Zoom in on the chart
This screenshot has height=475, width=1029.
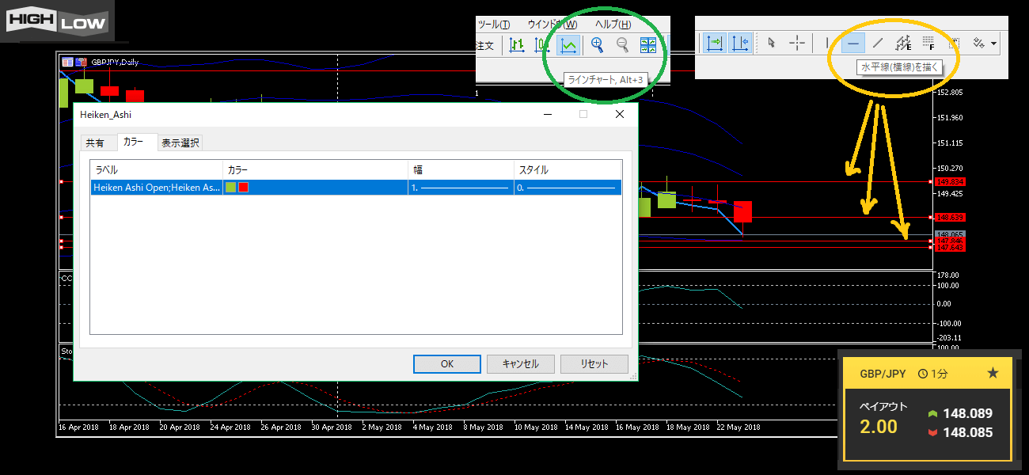click(x=598, y=46)
